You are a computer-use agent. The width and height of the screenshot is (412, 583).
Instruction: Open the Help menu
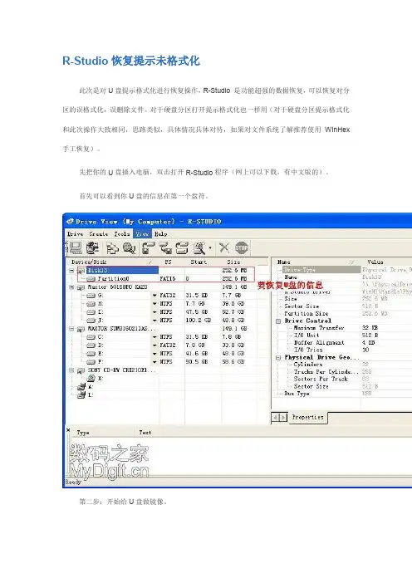click(x=160, y=234)
